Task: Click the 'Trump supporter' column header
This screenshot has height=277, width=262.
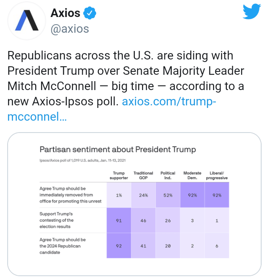Action: tap(119, 175)
